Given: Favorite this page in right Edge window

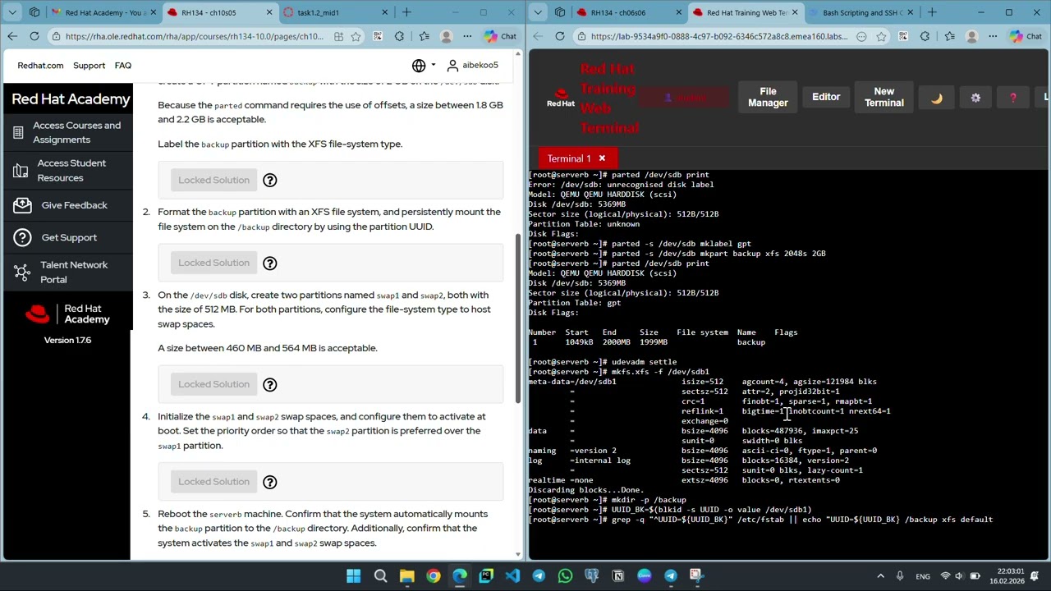Looking at the screenshot, I should [x=881, y=36].
